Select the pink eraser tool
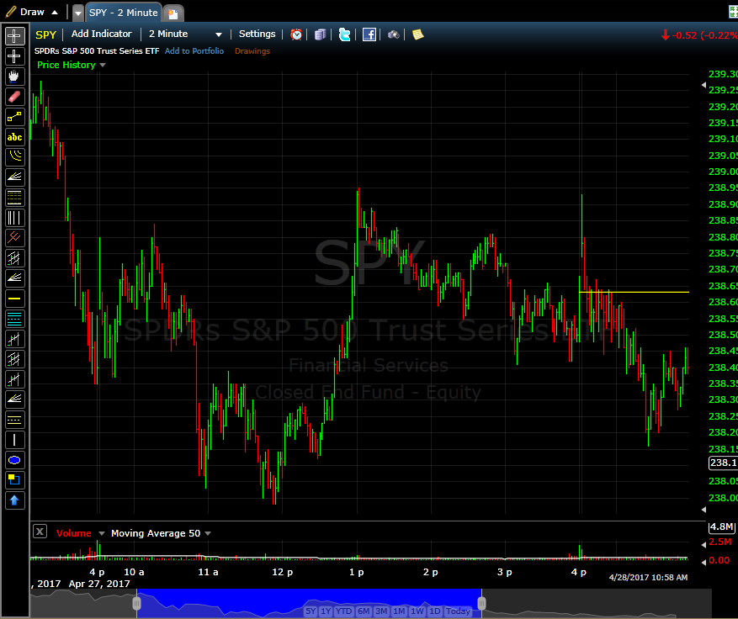Screen dimensions: 738x619 (14, 97)
